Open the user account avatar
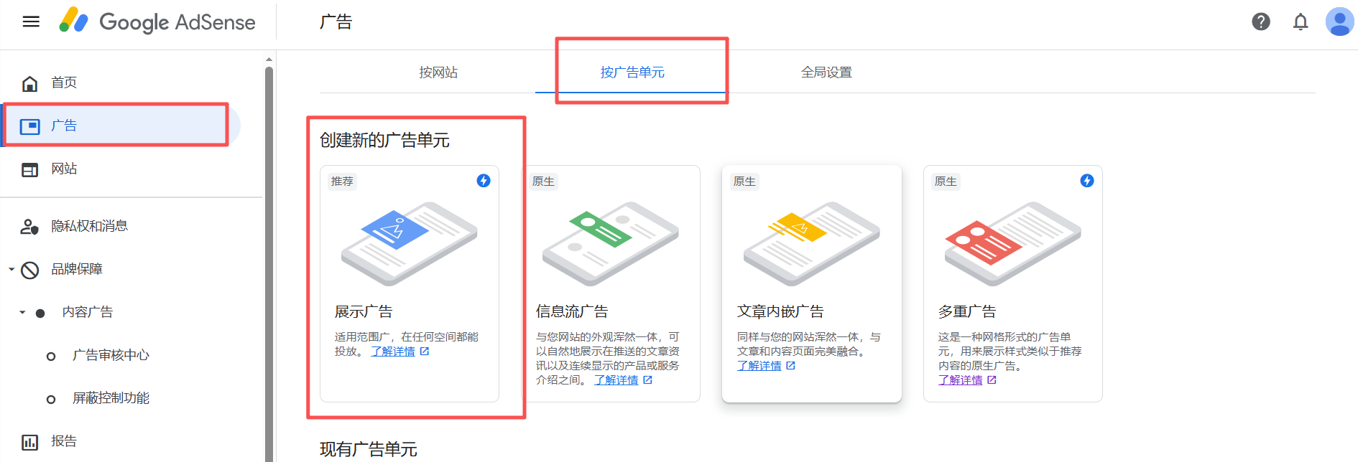This screenshot has height=462, width=1358. pos(1339,22)
